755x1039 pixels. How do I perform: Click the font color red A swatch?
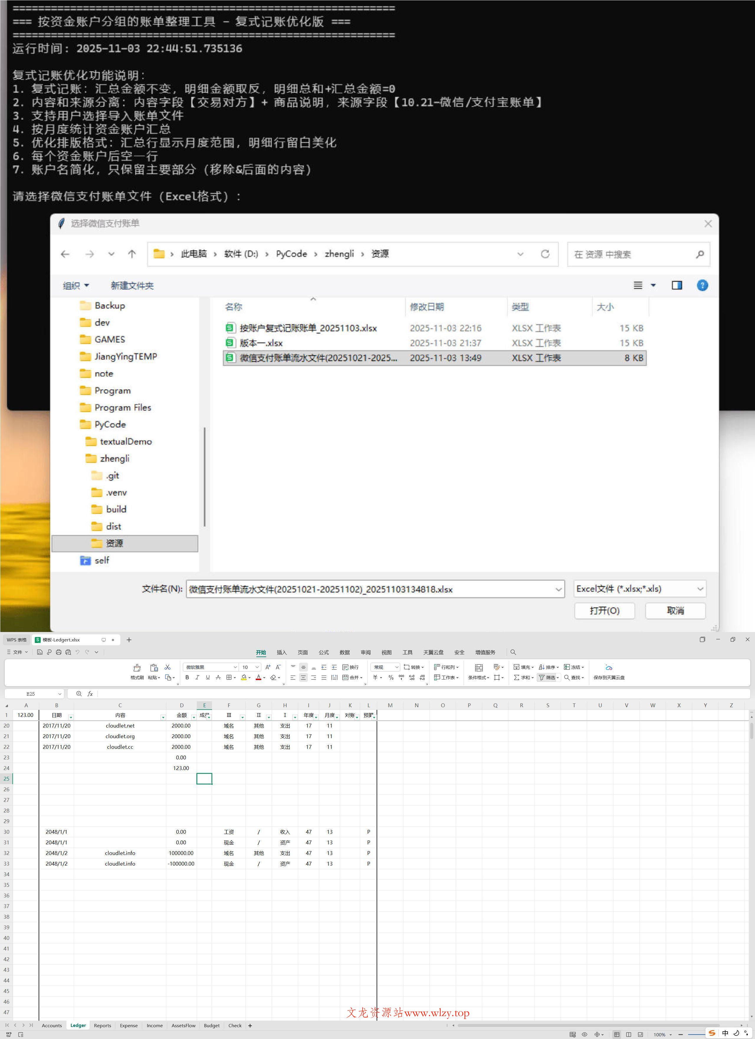[x=258, y=677]
